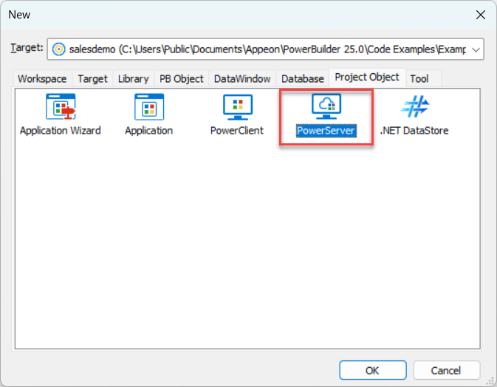Expand the Target dropdown arrow
Screen dimensions: 497x387
476,49
